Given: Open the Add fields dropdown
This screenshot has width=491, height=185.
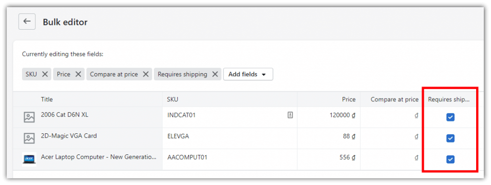Looking at the screenshot, I should pyautogui.click(x=248, y=74).
